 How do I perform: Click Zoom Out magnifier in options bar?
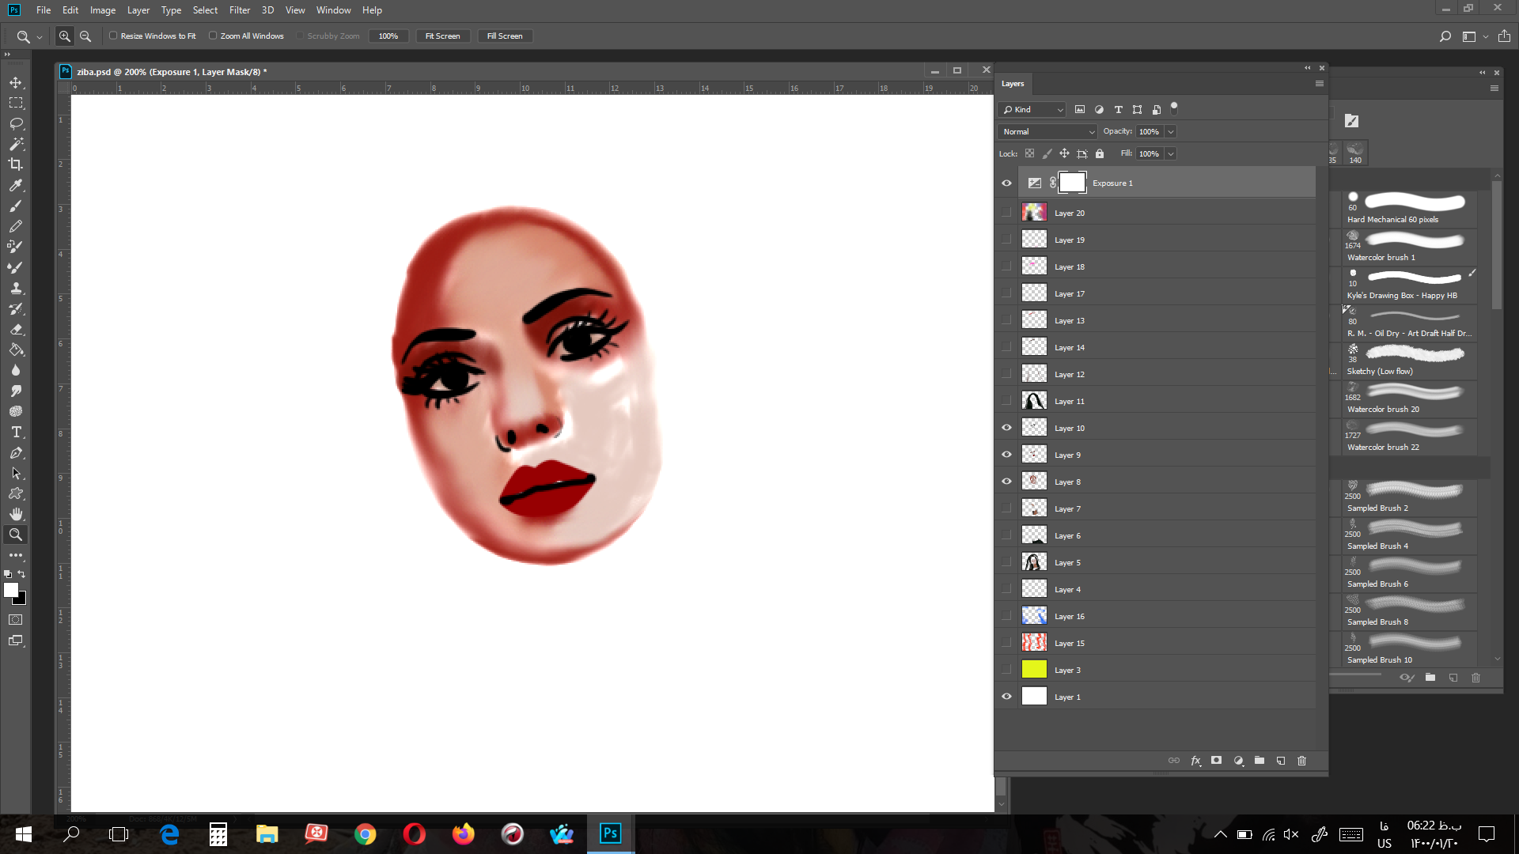coord(85,36)
